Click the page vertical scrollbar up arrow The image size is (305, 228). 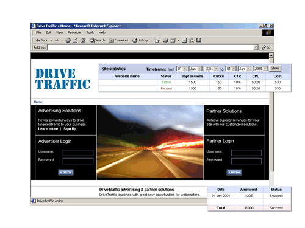pos(271,55)
